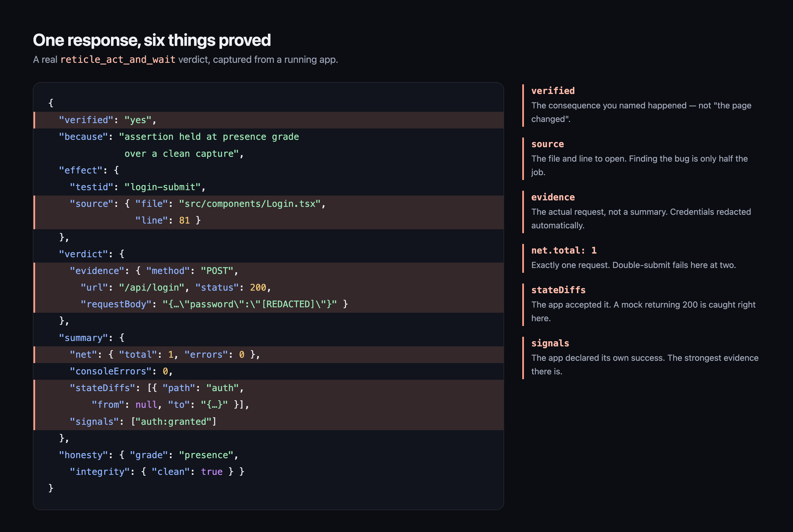Click description "Exactly one request. Double-submit fails here"
Screen dimensions: 793x532
point(634,265)
